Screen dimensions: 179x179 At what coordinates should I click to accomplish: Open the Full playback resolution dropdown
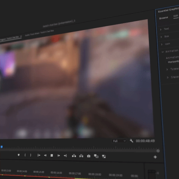pyautogui.click(x=119, y=141)
